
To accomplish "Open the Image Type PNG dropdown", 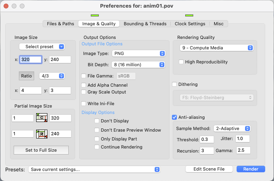I will click(x=139, y=53).
